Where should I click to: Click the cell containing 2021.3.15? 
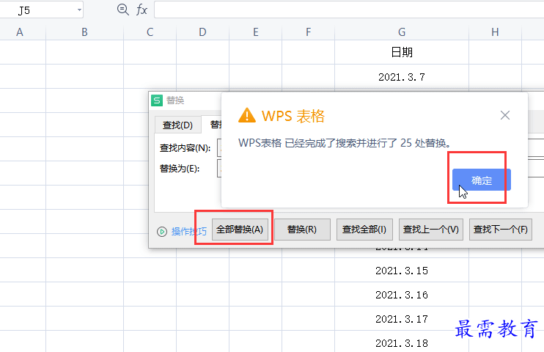click(402, 271)
